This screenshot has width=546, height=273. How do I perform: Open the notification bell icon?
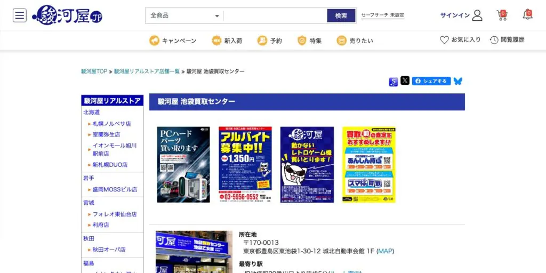pos(527,14)
